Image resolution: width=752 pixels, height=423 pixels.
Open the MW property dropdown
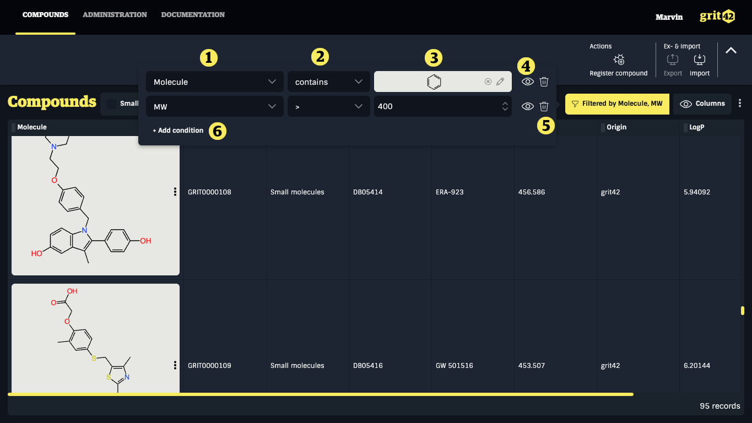215,106
